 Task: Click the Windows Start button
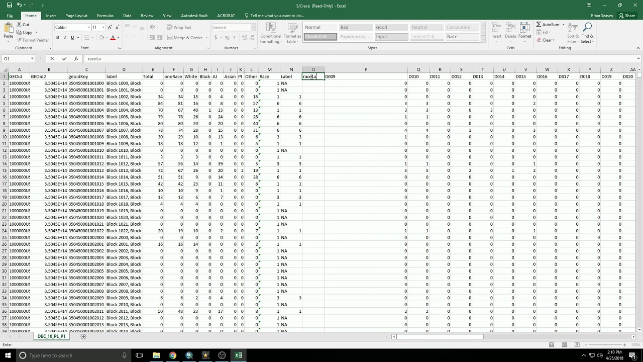[8, 355]
